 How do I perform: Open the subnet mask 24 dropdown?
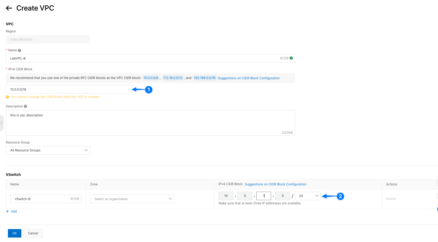pyautogui.click(x=307, y=196)
